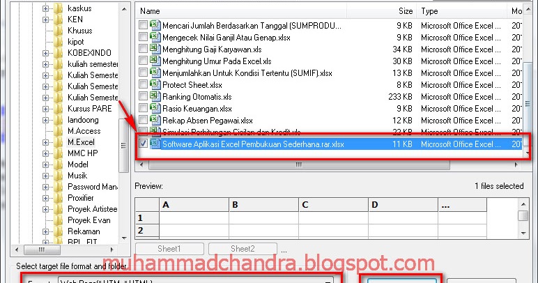Screen dimensions: 538x283
Task: Click column D header in preview
Action: coord(403,205)
